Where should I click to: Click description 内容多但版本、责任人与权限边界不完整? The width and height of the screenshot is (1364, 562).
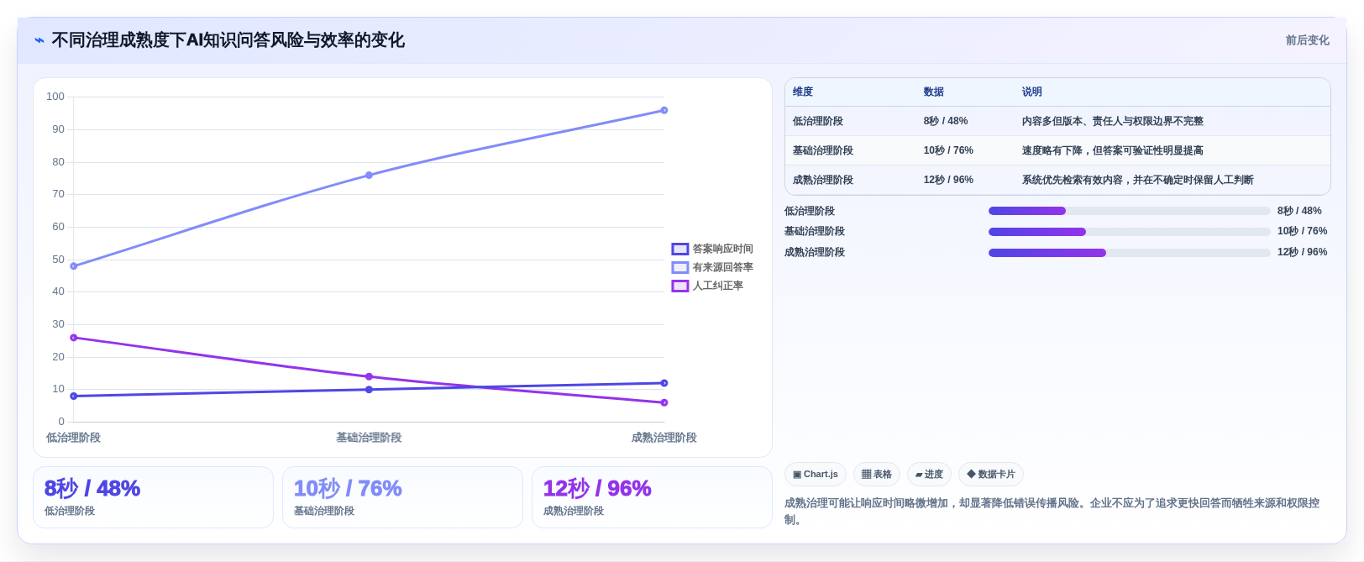pyautogui.click(x=1113, y=121)
